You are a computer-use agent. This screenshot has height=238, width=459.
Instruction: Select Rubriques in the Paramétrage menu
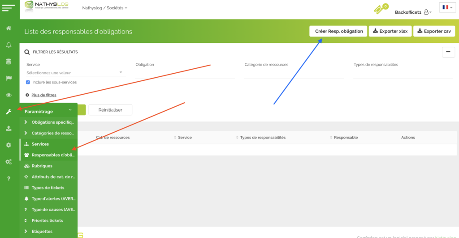[x=42, y=166]
